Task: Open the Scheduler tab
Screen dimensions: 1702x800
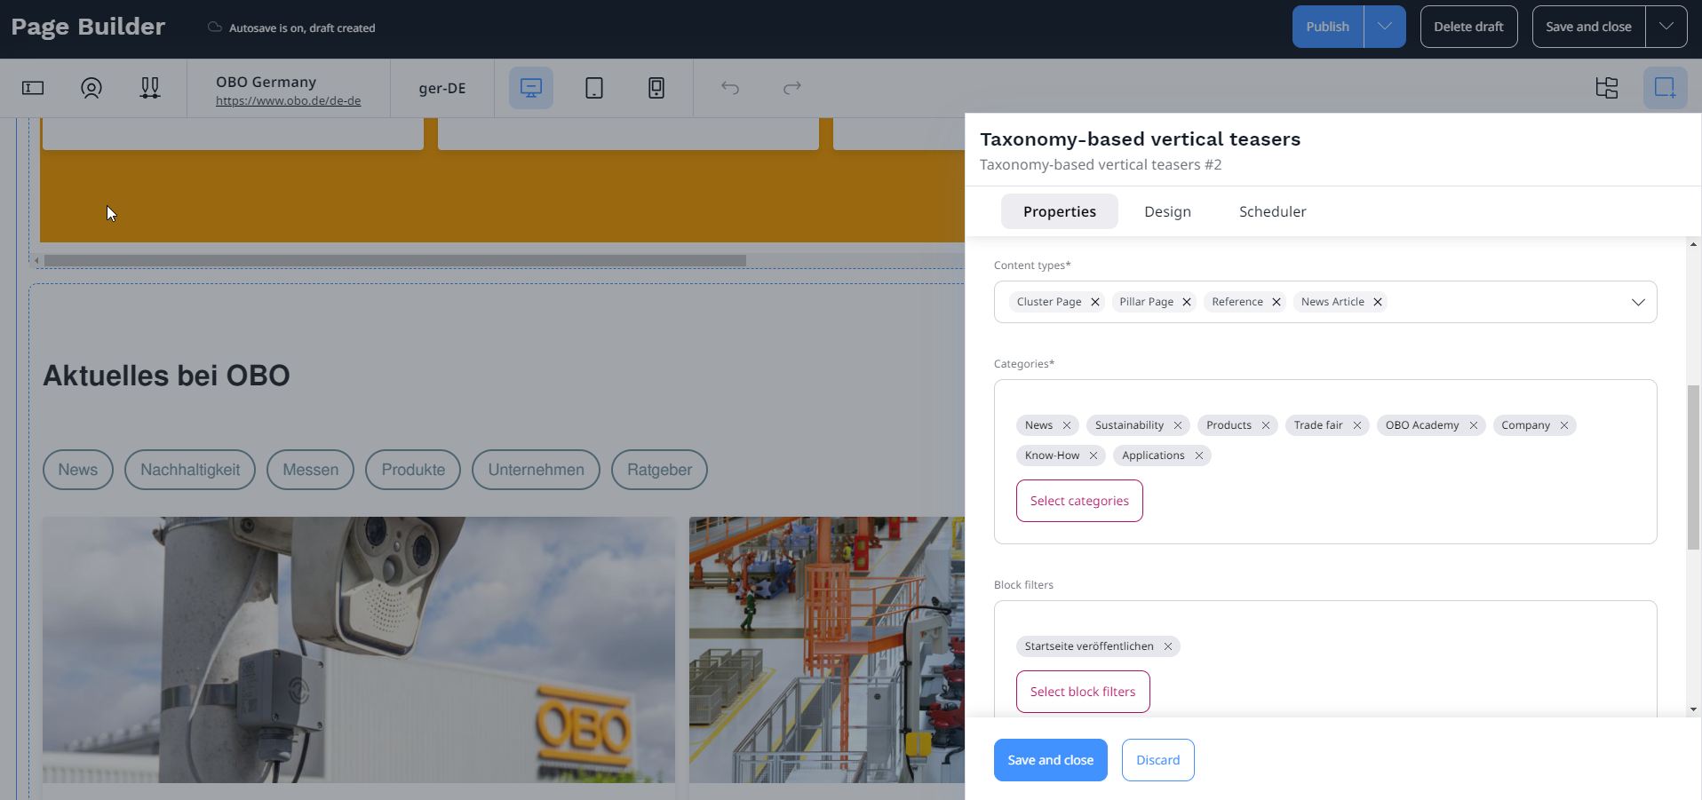Action: click(1271, 211)
